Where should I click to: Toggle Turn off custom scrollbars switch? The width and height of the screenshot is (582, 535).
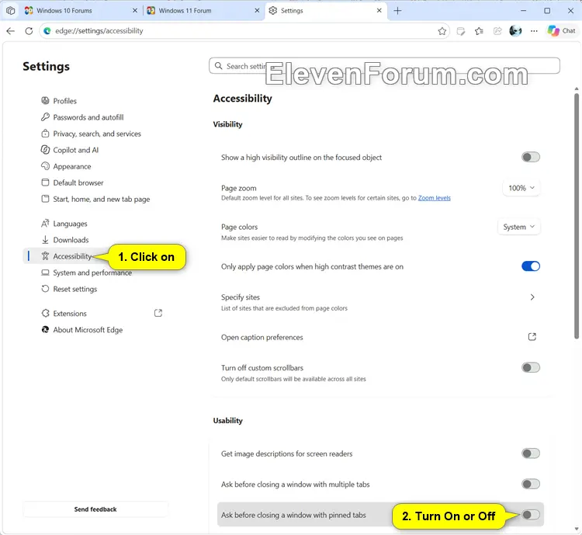(x=531, y=368)
